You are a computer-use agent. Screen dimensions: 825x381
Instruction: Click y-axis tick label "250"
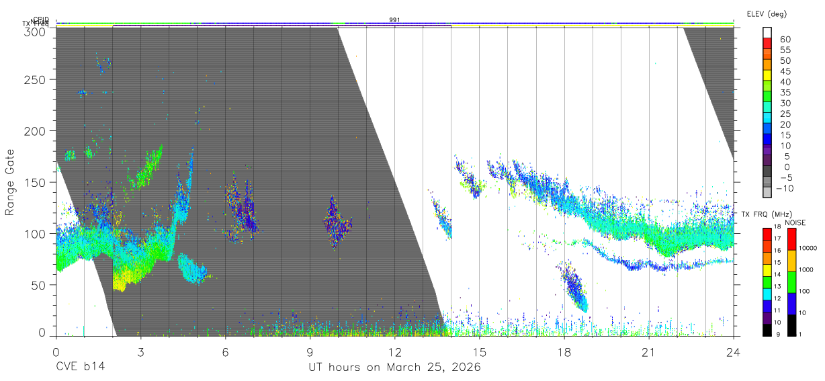pos(36,79)
